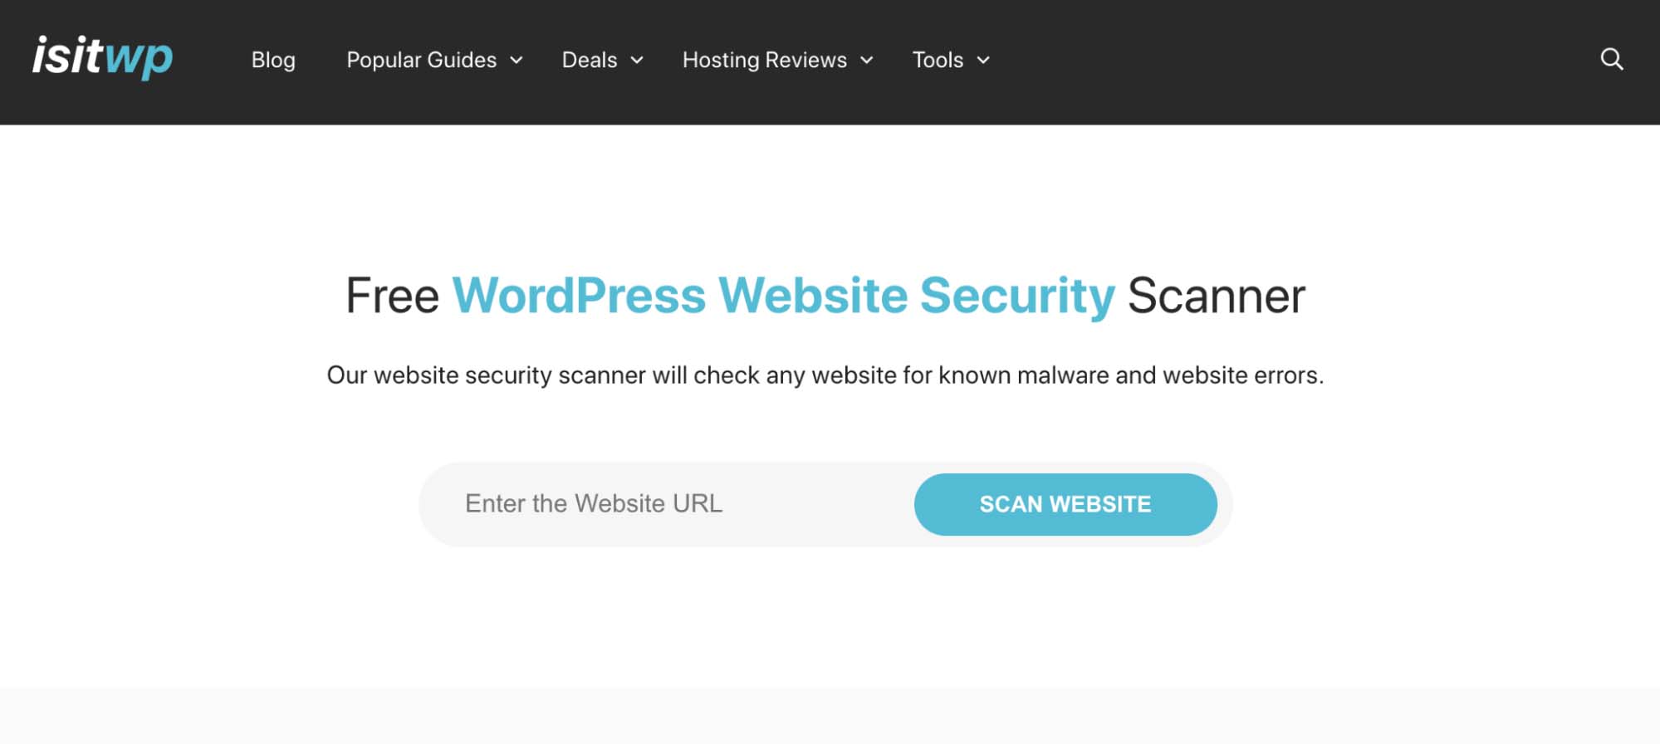Screen dimensions: 1660x745
Task: Click the word "Scanner" in the heading
Action: click(1217, 297)
